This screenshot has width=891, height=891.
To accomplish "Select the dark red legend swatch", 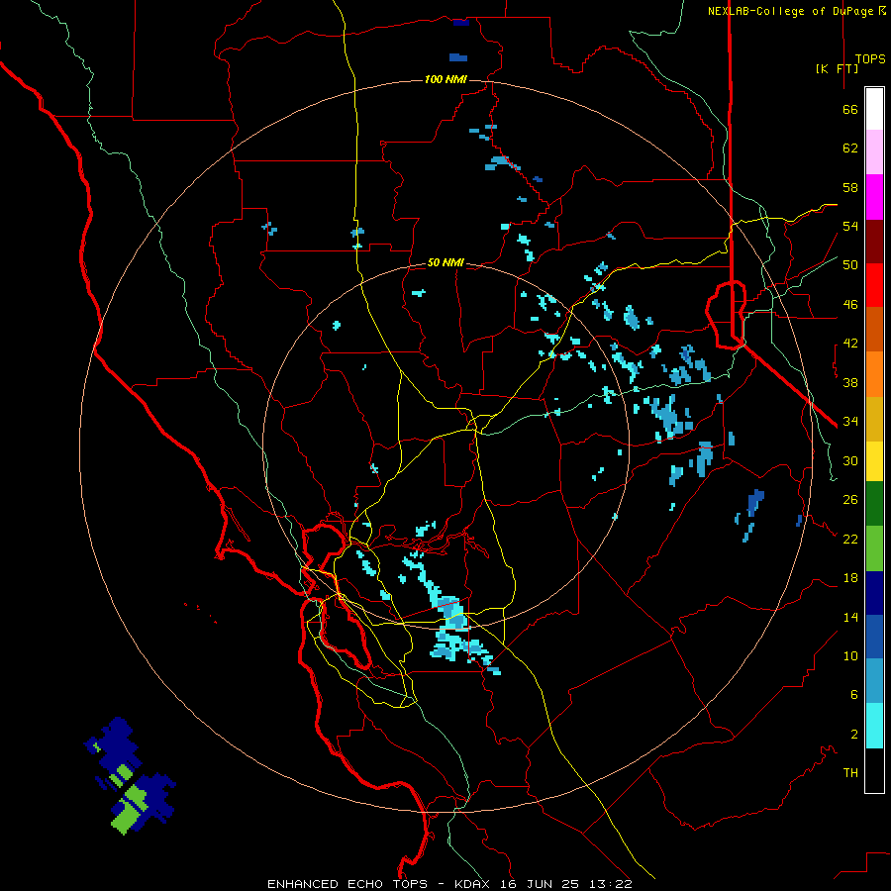I will coord(874,242).
